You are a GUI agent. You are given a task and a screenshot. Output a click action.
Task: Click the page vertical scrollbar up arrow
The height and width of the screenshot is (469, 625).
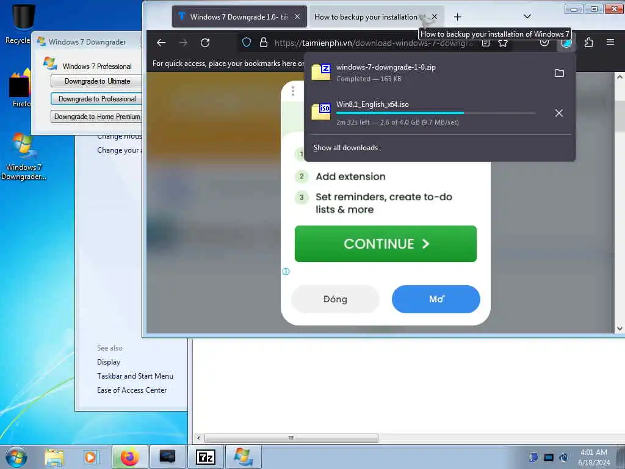tap(620, 77)
